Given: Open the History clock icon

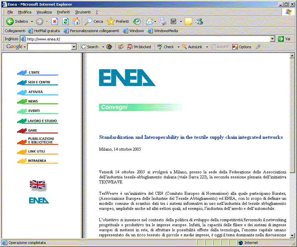Looking at the screenshot, I should click(137, 21).
